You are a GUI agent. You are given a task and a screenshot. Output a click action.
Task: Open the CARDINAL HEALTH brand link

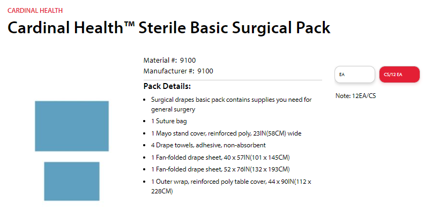(x=35, y=11)
